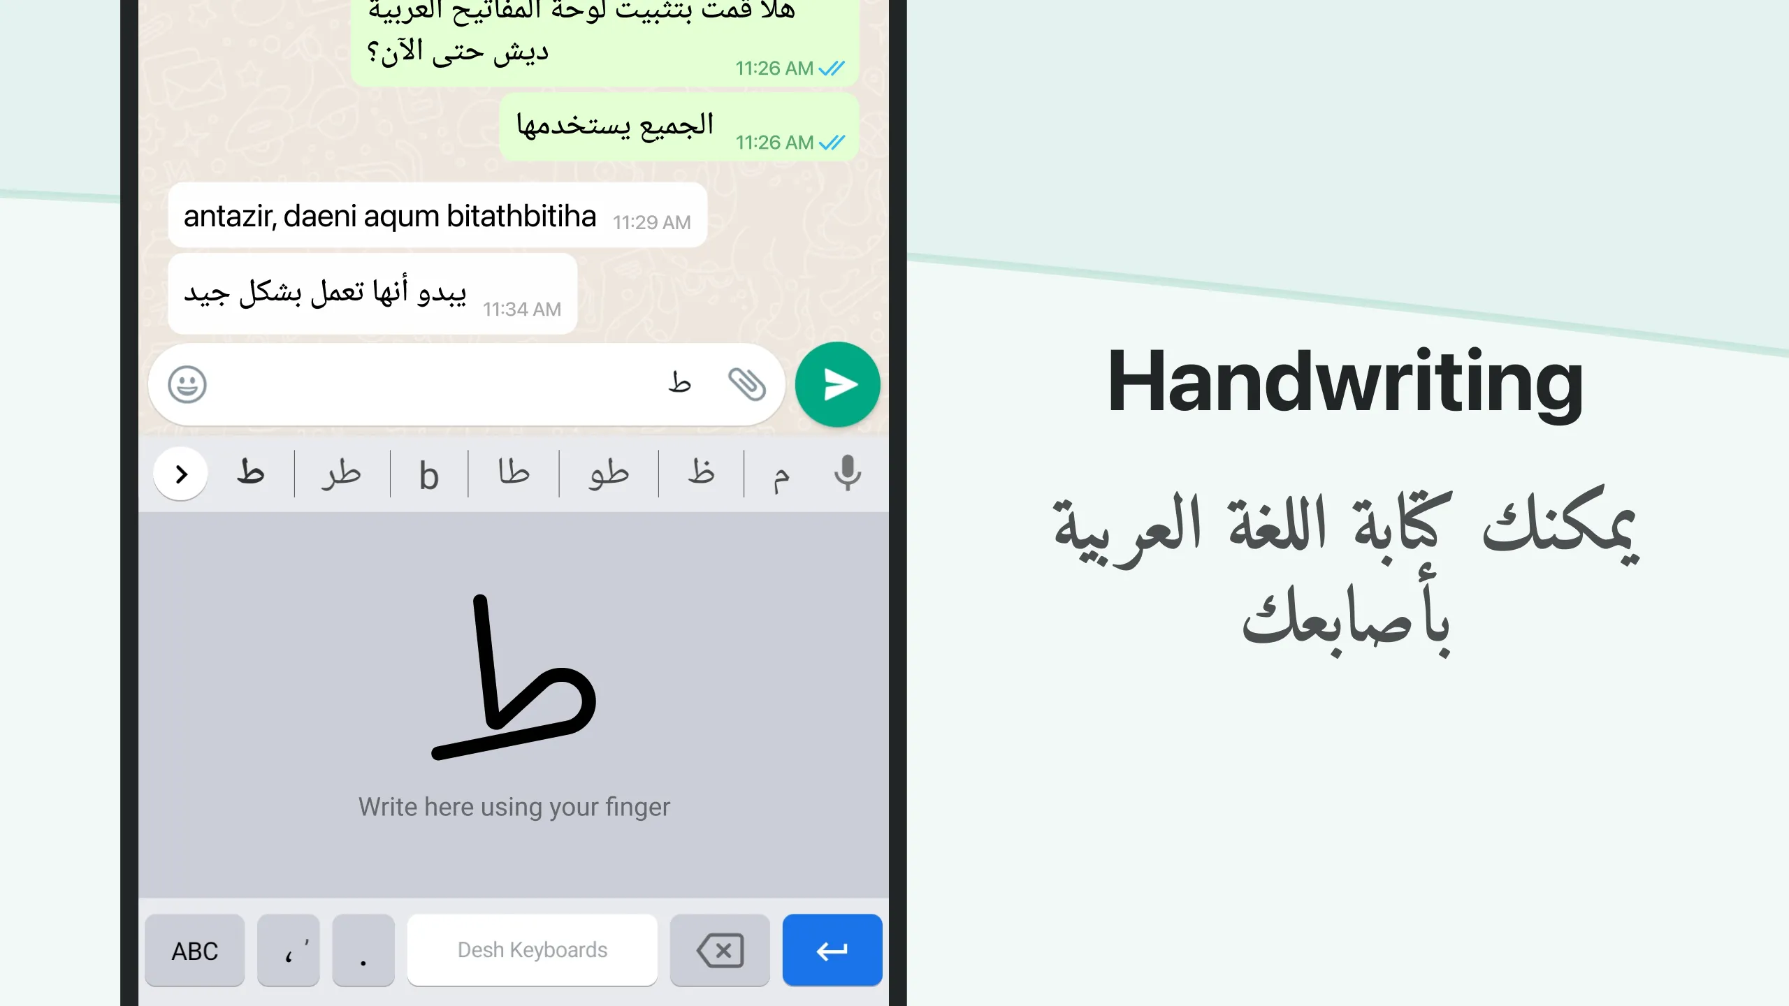Tap the send arrow button
Screen dimensions: 1789x1006
836,384
